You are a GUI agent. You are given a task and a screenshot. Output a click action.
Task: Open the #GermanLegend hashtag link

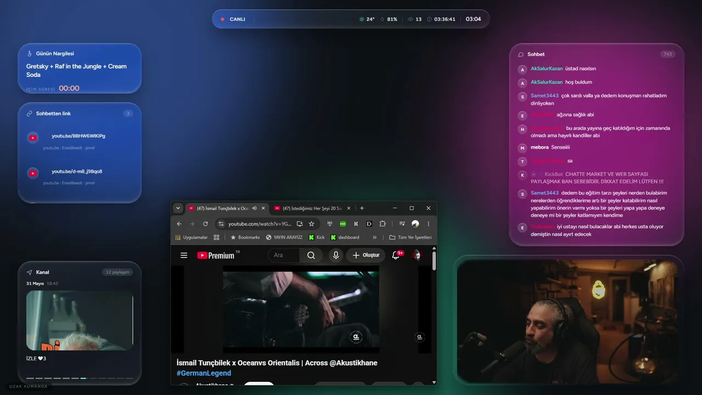204,373
